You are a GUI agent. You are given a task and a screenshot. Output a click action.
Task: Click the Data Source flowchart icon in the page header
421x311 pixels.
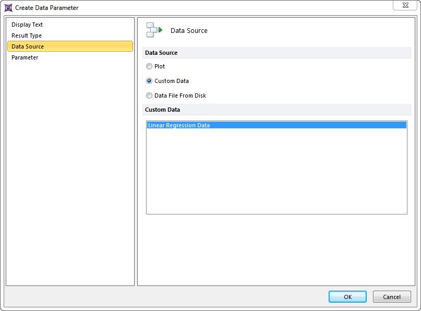pyautogui.click(x=154, y=30)
